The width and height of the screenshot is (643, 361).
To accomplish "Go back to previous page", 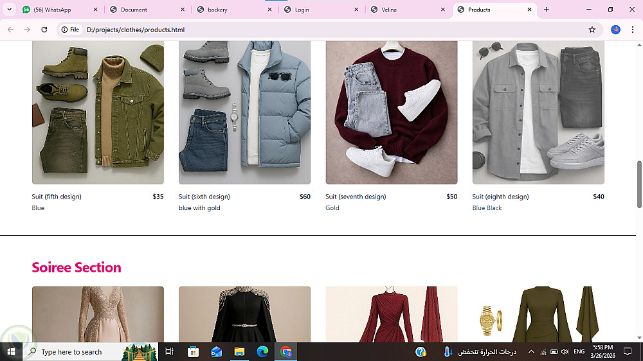I will tap(10, 30).
